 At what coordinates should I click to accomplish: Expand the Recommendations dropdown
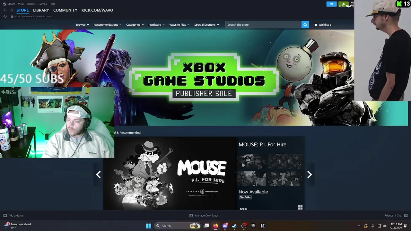[x=108, y=25]
